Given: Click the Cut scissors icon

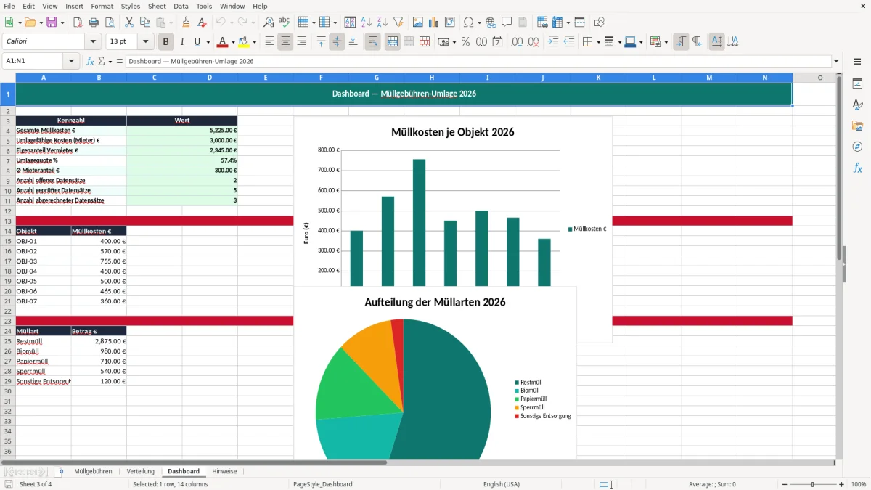Looking at the screenshot, I should [129, 23].
